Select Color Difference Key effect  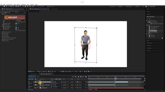coord(155,27)
